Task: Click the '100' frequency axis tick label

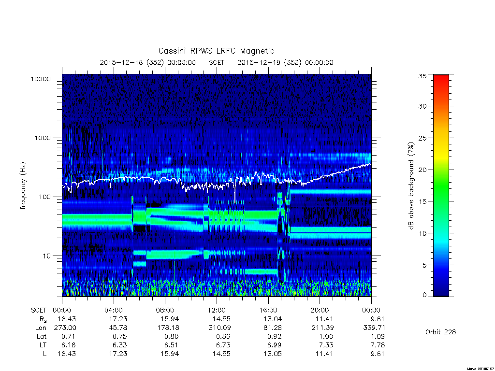Action: point(44,197)
